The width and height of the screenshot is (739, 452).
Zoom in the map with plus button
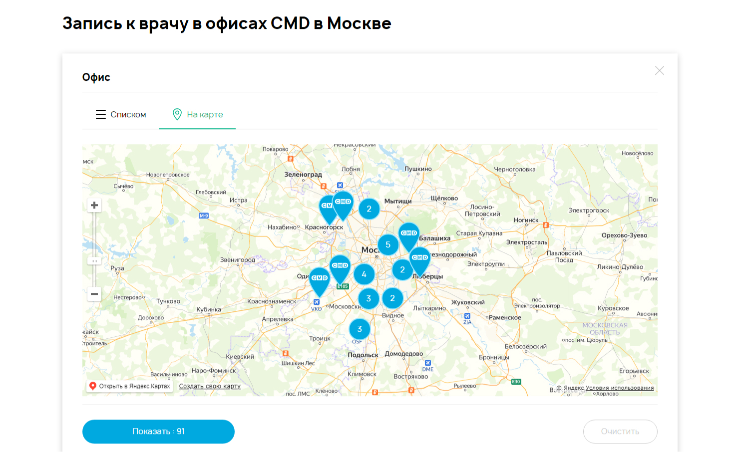click(x=94, y=206)
